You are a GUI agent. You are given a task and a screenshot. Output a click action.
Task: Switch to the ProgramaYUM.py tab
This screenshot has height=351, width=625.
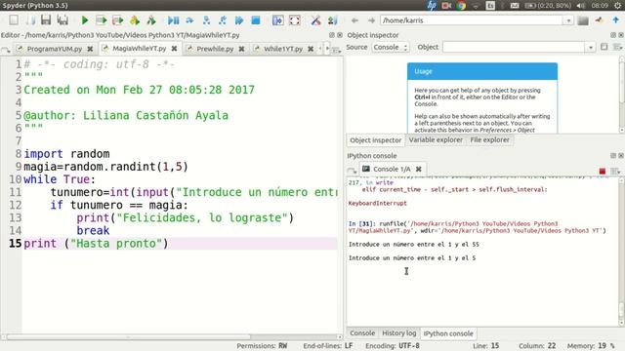pos(55,49)
